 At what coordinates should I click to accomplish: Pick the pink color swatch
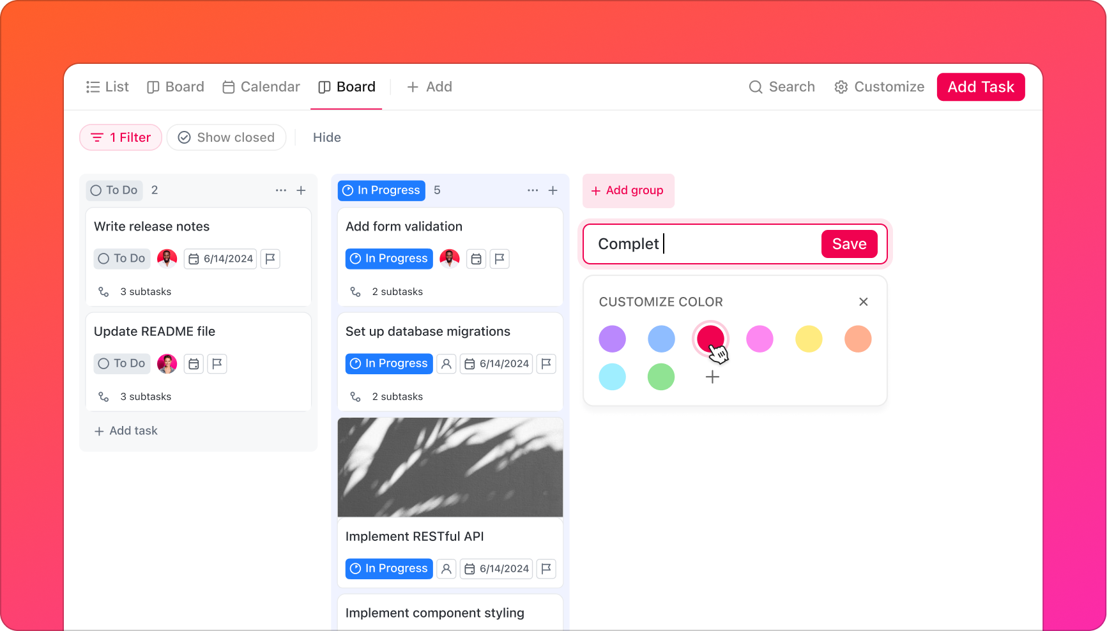coord(760,338)
